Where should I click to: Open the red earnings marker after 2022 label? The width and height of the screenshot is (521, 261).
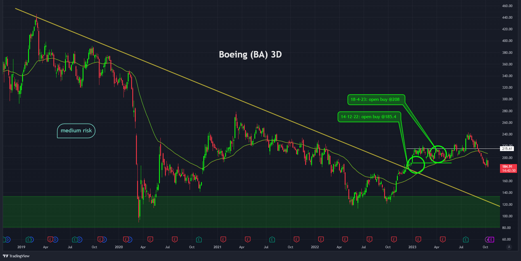[x=321, y=239]
